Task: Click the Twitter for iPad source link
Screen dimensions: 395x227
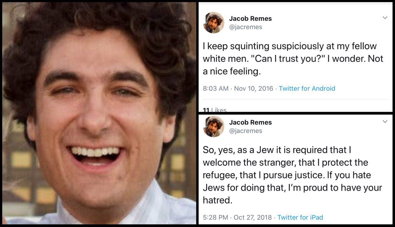Action: point(300,217)
